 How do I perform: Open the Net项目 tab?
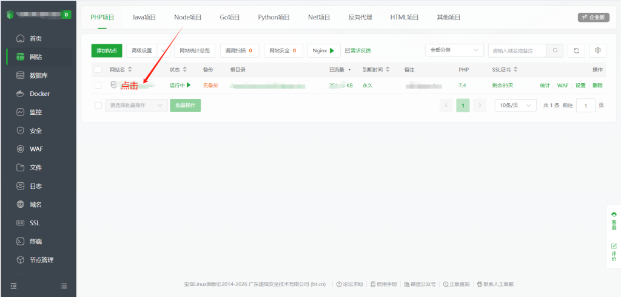pos(319,18)
